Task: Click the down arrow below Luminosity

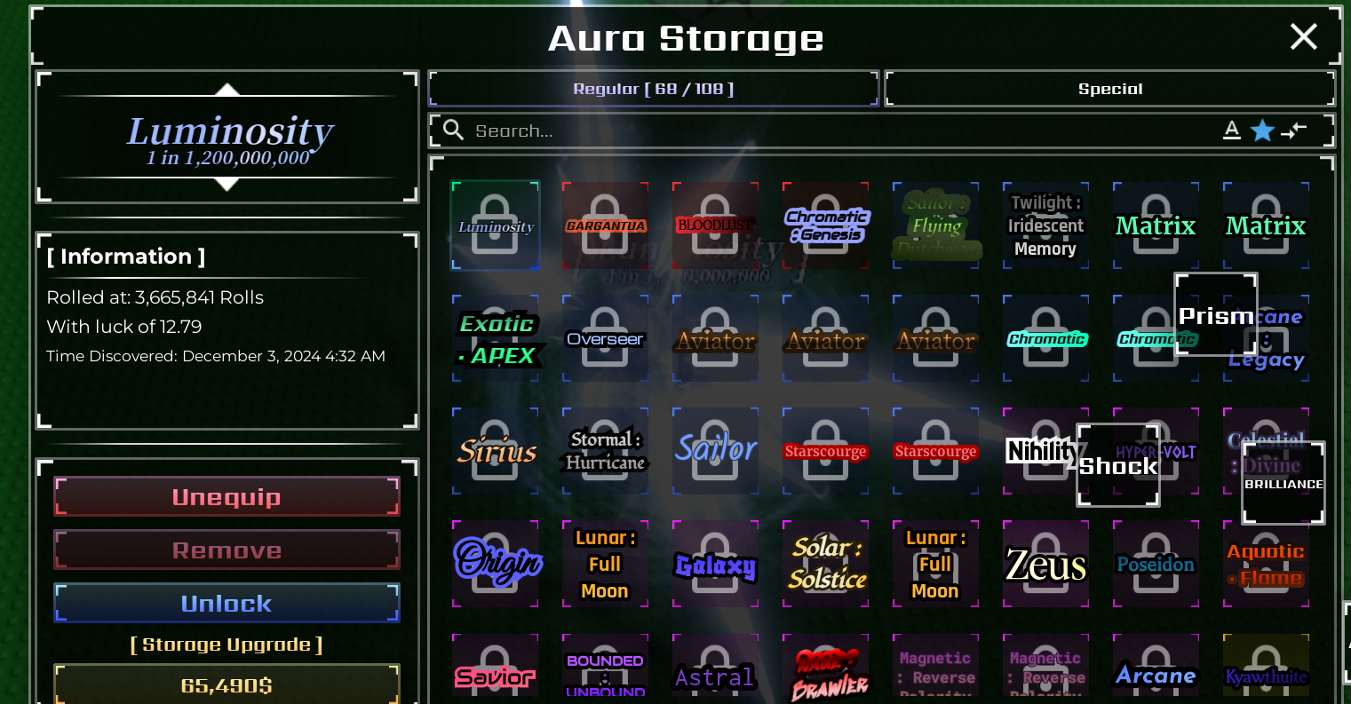Action: [x=228, y=184]
